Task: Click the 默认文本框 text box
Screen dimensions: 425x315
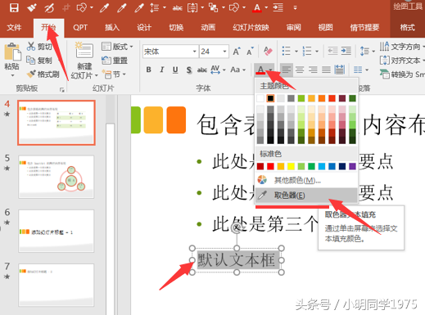Action: tap(237, 260)
